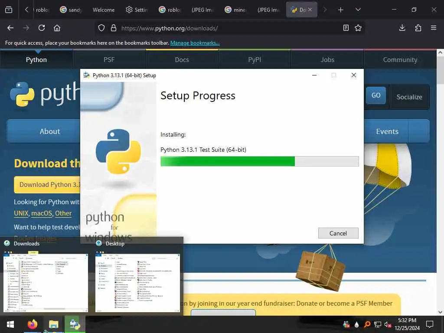Open the Firefox downloads panel
Viewport: 444px width, 333px height.
click(x=402, y=28)
